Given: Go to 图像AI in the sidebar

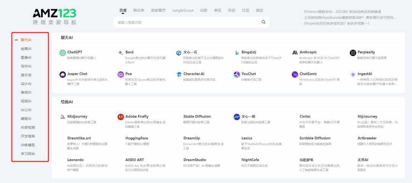Looking at the screenshot, I should coord(26,58).
